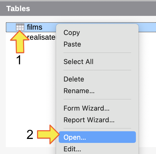Click highlighted films row right of the menu
This screenshot has height=154, width=156.
[x=147, y=27]
